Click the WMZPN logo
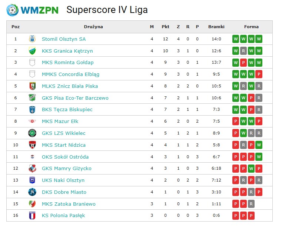Viewport: 282px width, 229px height. [32, 10]
